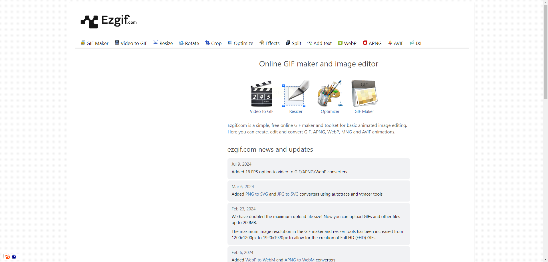This screenshot has height=262, width=548.
Task: Click the Ezgif.com logo
Action: pyautogui.click(x=109, y=21)
